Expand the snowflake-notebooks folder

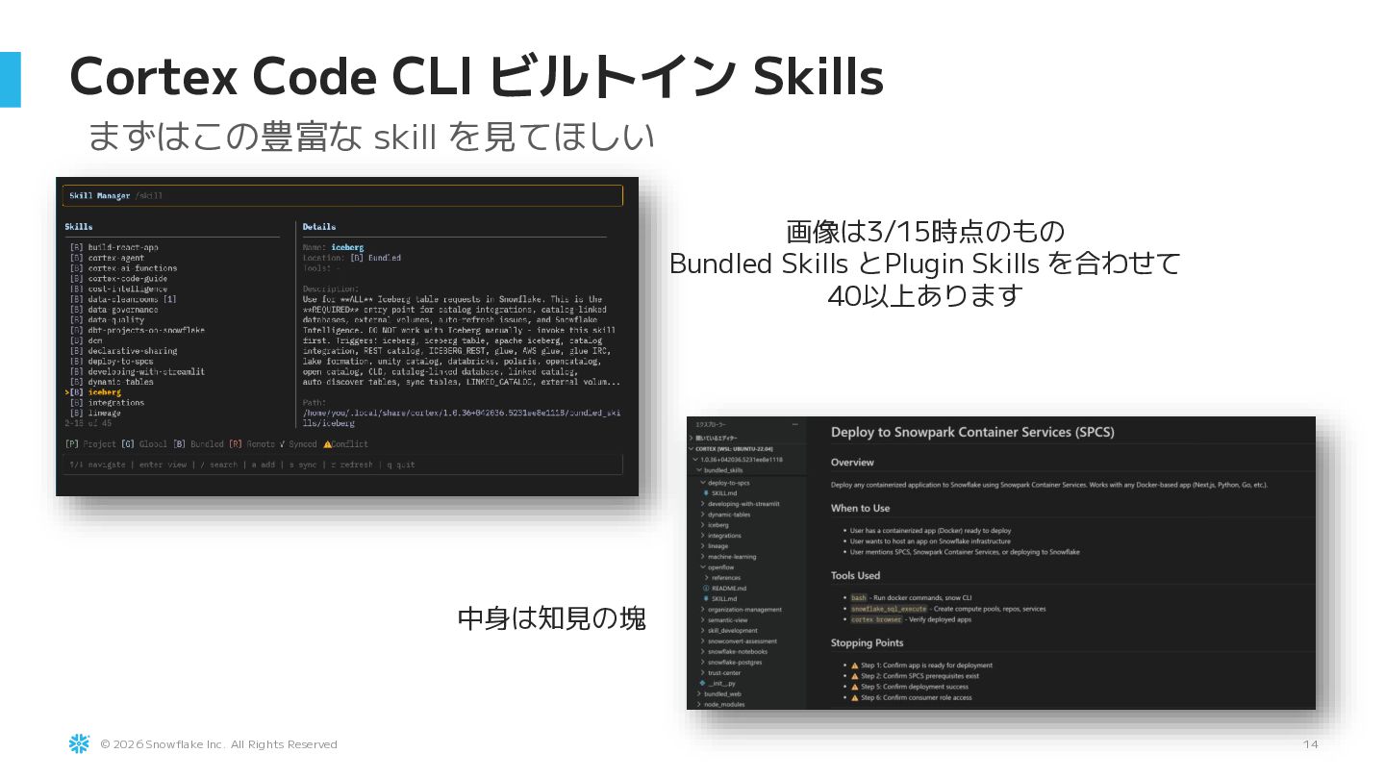[702, 652]
